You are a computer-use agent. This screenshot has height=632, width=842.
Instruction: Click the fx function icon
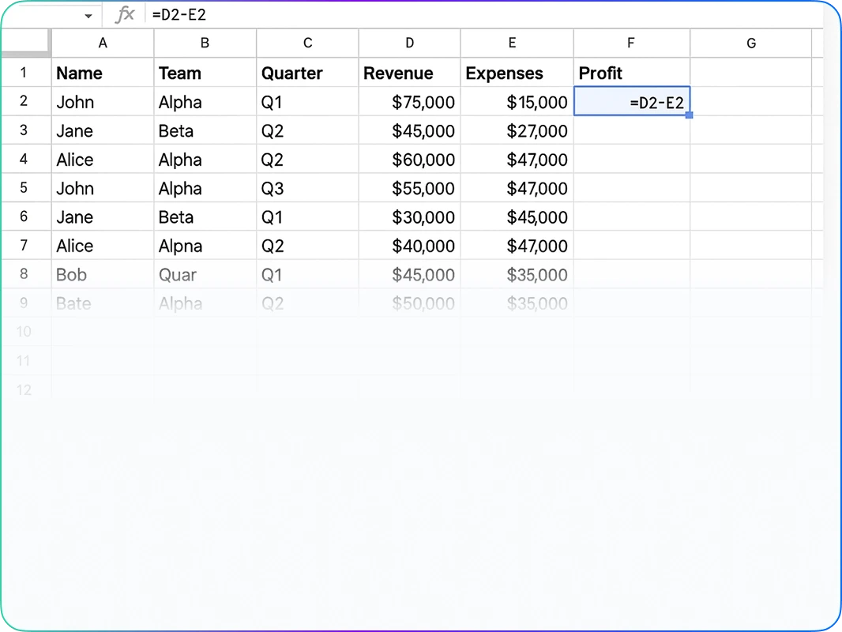124,14
